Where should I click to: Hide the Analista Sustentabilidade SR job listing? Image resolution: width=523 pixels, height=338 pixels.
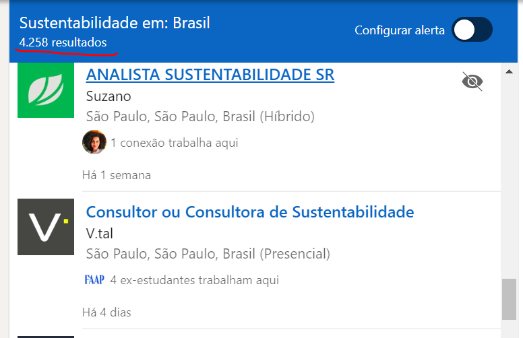[473, 82]
